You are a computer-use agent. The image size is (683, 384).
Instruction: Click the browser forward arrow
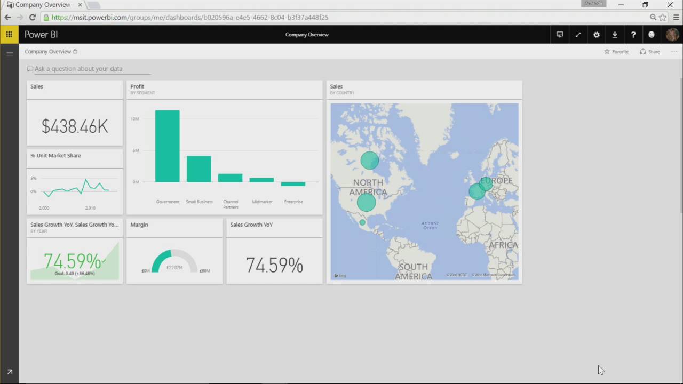(20, 17)
